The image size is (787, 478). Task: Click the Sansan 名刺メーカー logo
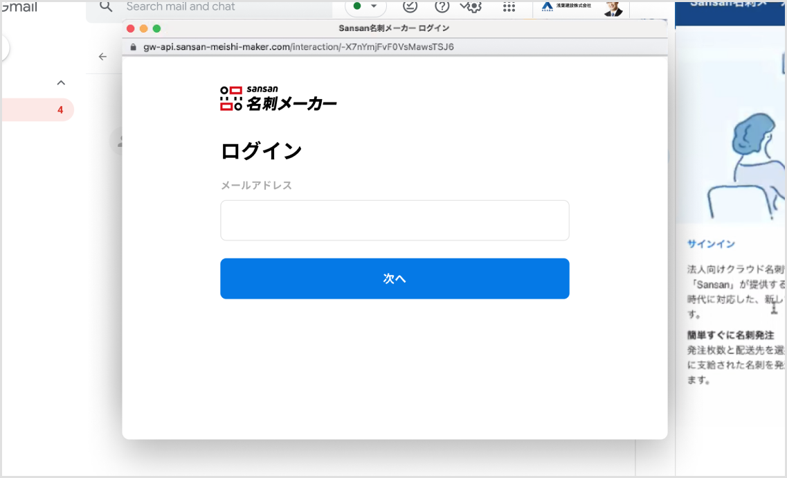click(x=278, y=98)
